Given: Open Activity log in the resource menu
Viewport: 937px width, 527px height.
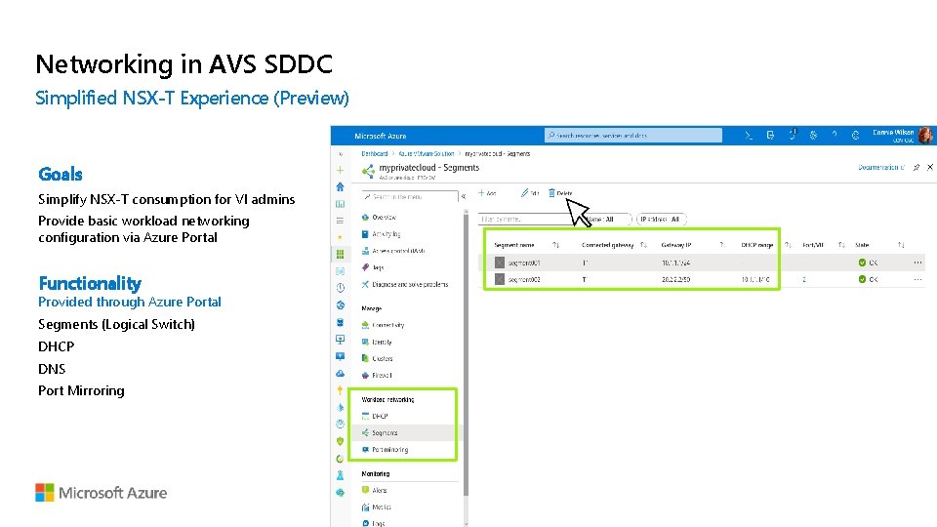Looking at the screenshot, I should click(x=381, y=234).
